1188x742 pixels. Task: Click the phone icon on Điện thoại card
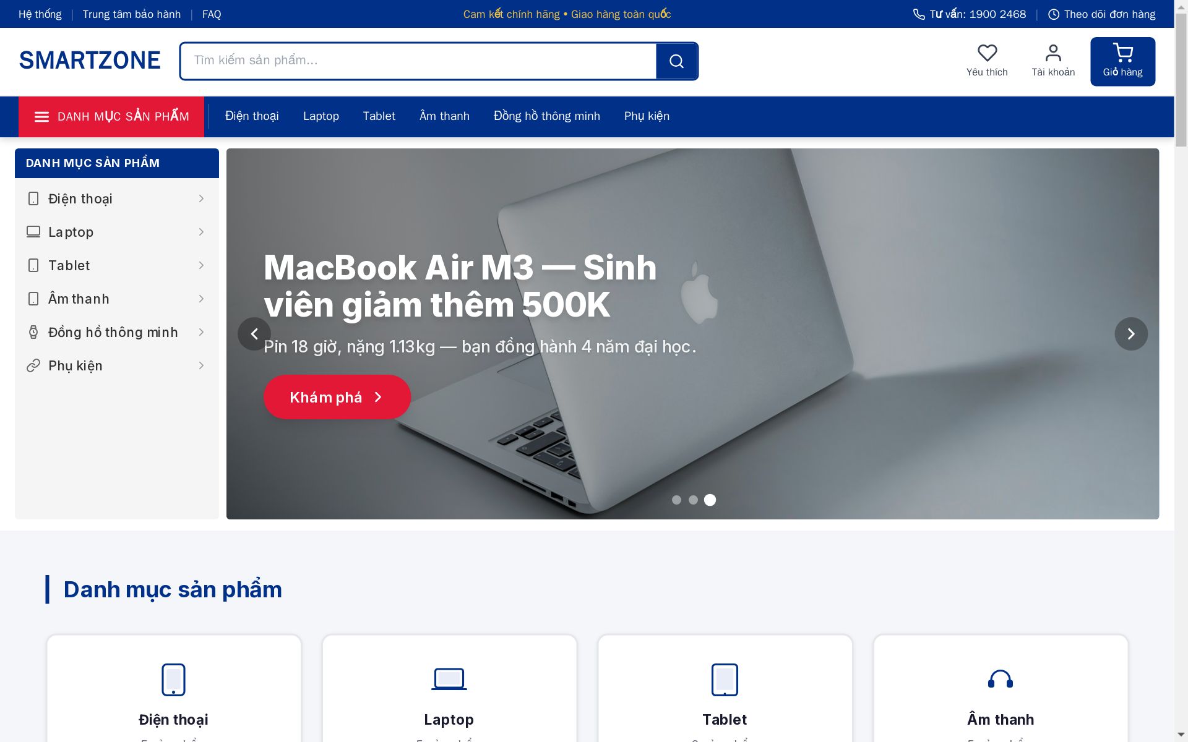coord(173,680)
